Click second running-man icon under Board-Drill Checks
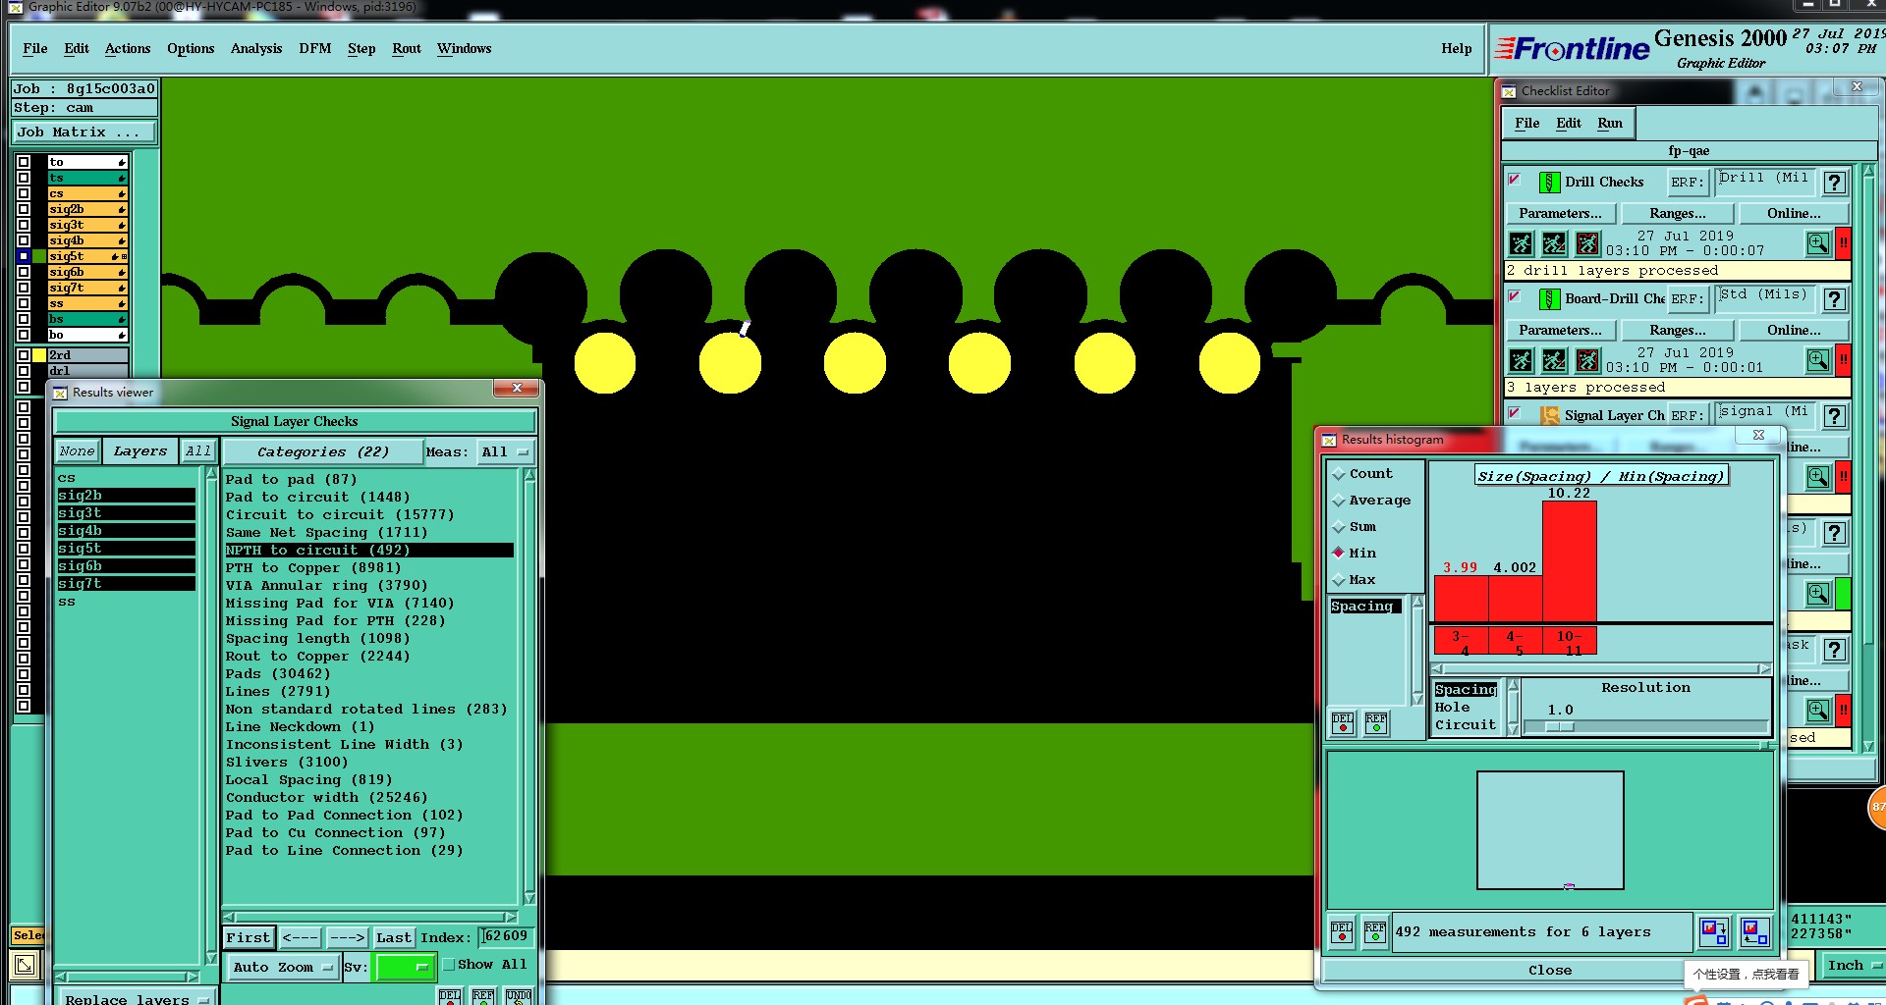The width and height of the screenshot is (1886, 1005). click(x=1554, y=360)
